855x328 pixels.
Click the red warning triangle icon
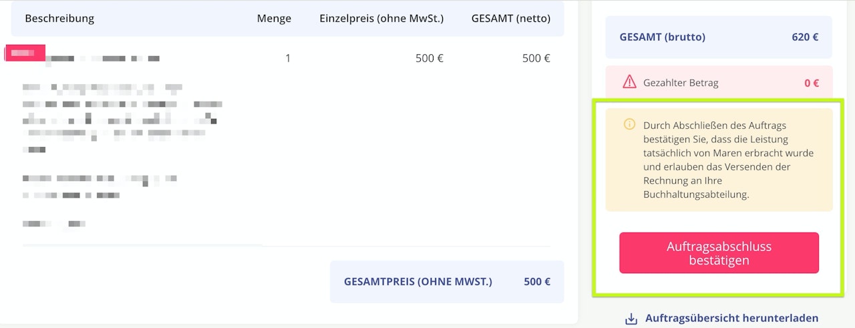[x=629, y=82]
